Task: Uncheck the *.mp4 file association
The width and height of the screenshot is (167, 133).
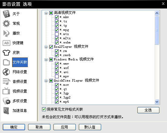Action: click(57, 102)
